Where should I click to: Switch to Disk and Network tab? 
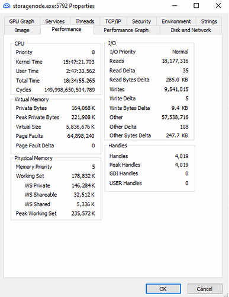coord(191,30)
